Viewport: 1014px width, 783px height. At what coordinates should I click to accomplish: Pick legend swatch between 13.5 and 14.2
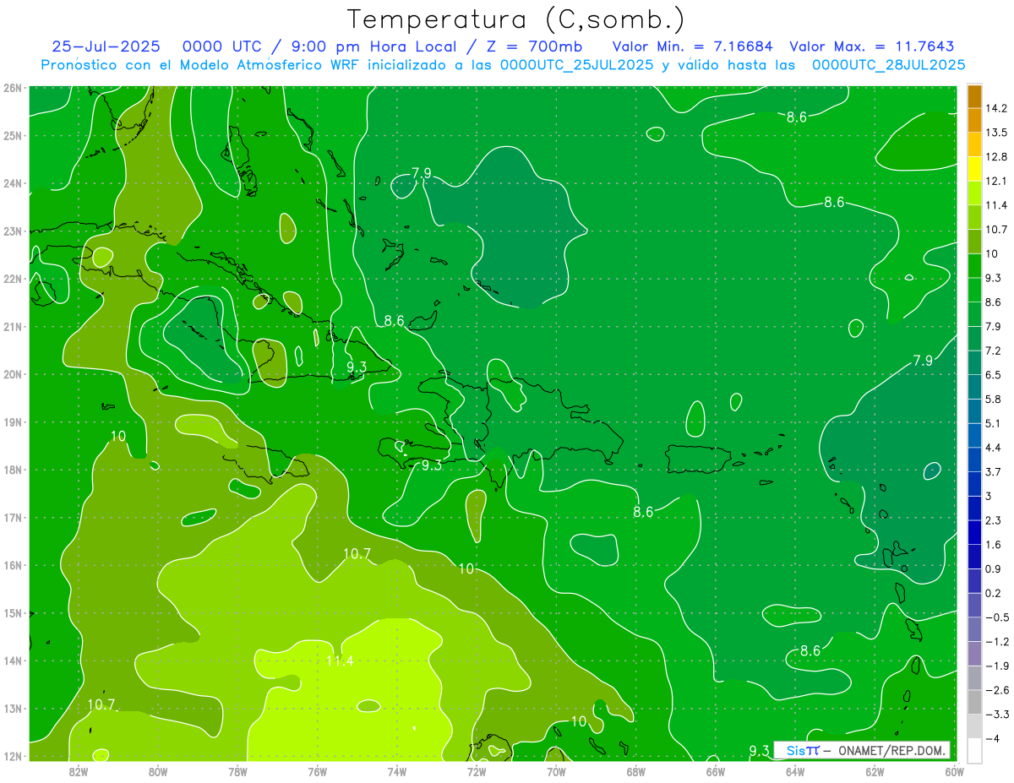[x=974, y=120]
